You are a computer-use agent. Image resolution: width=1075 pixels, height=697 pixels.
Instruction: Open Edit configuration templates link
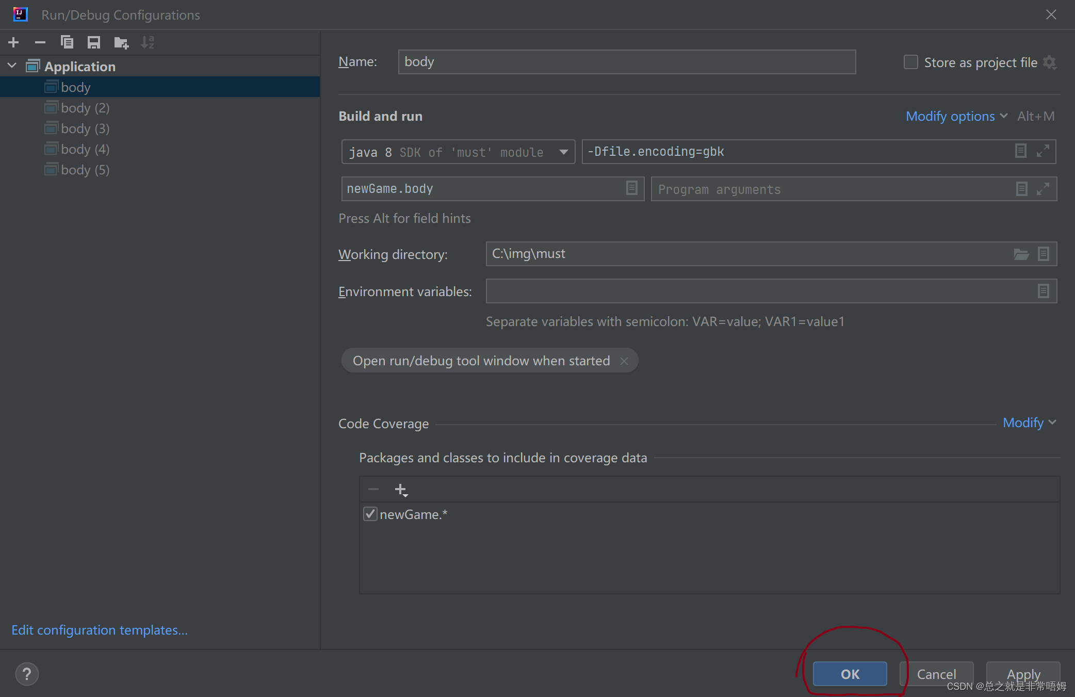100,629
